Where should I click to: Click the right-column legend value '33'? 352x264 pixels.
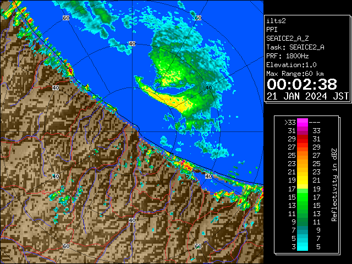point(316,131)
